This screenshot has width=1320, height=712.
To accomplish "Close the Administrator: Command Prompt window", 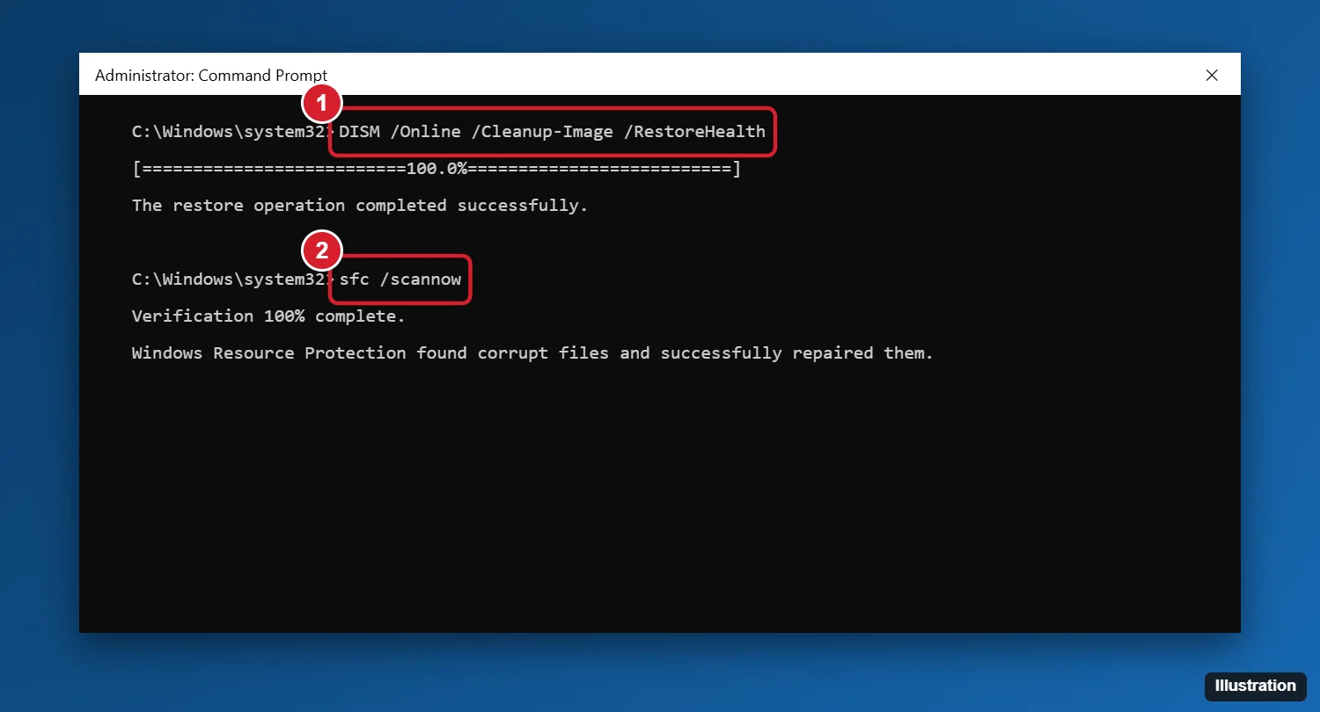I will point(1212,75).
